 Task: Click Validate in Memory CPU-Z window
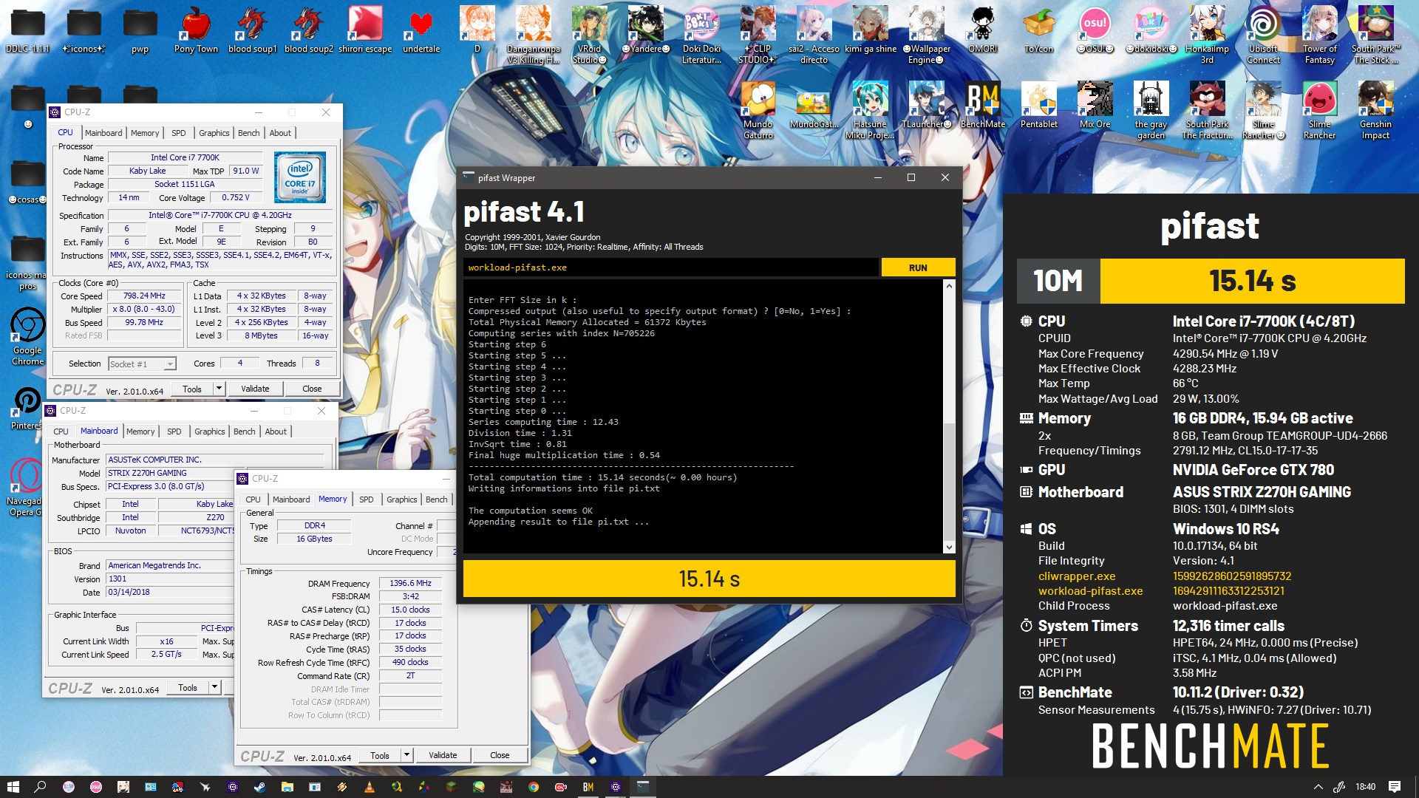pyautogui.click(x=443, y=755)
